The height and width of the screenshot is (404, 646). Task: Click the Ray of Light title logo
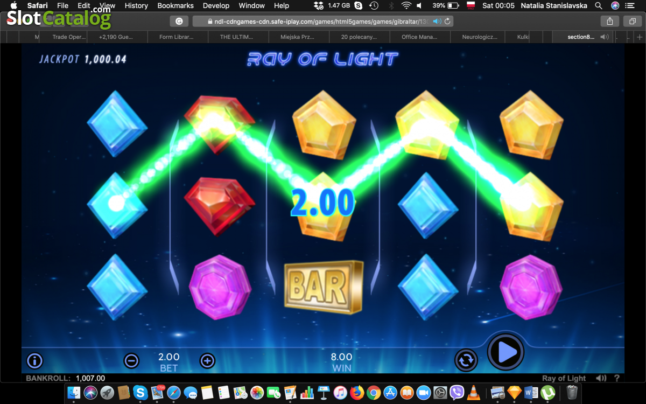(x=322, y=59)
